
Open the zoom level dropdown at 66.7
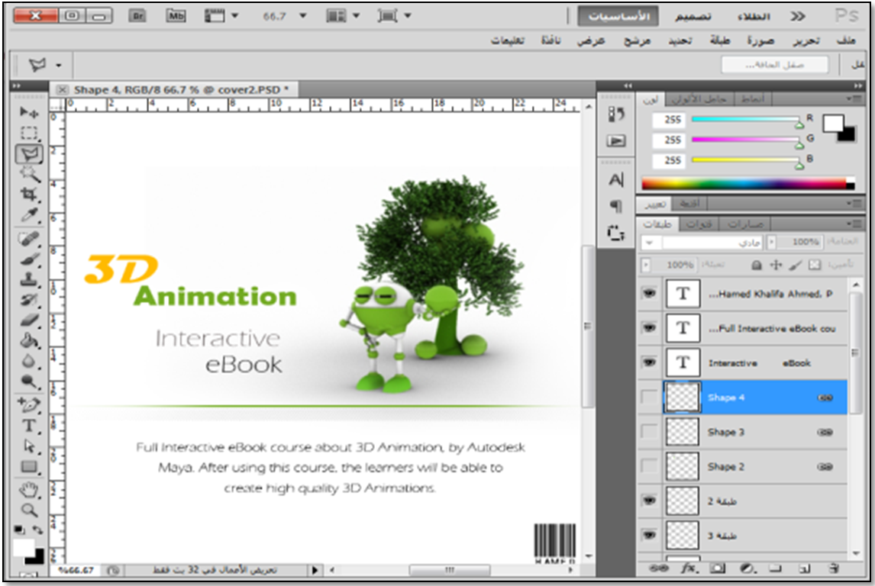pyautogui.click(x=302, y=16)
